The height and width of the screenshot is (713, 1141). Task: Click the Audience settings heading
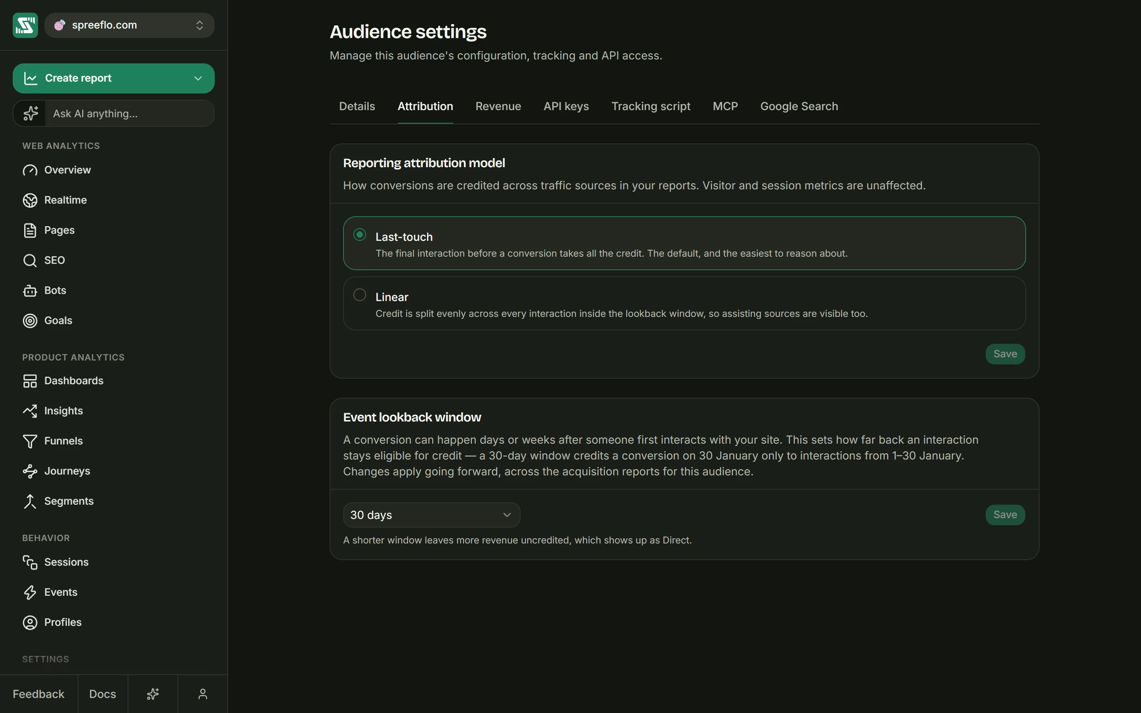pyautogui.click(x=408, y=32)
